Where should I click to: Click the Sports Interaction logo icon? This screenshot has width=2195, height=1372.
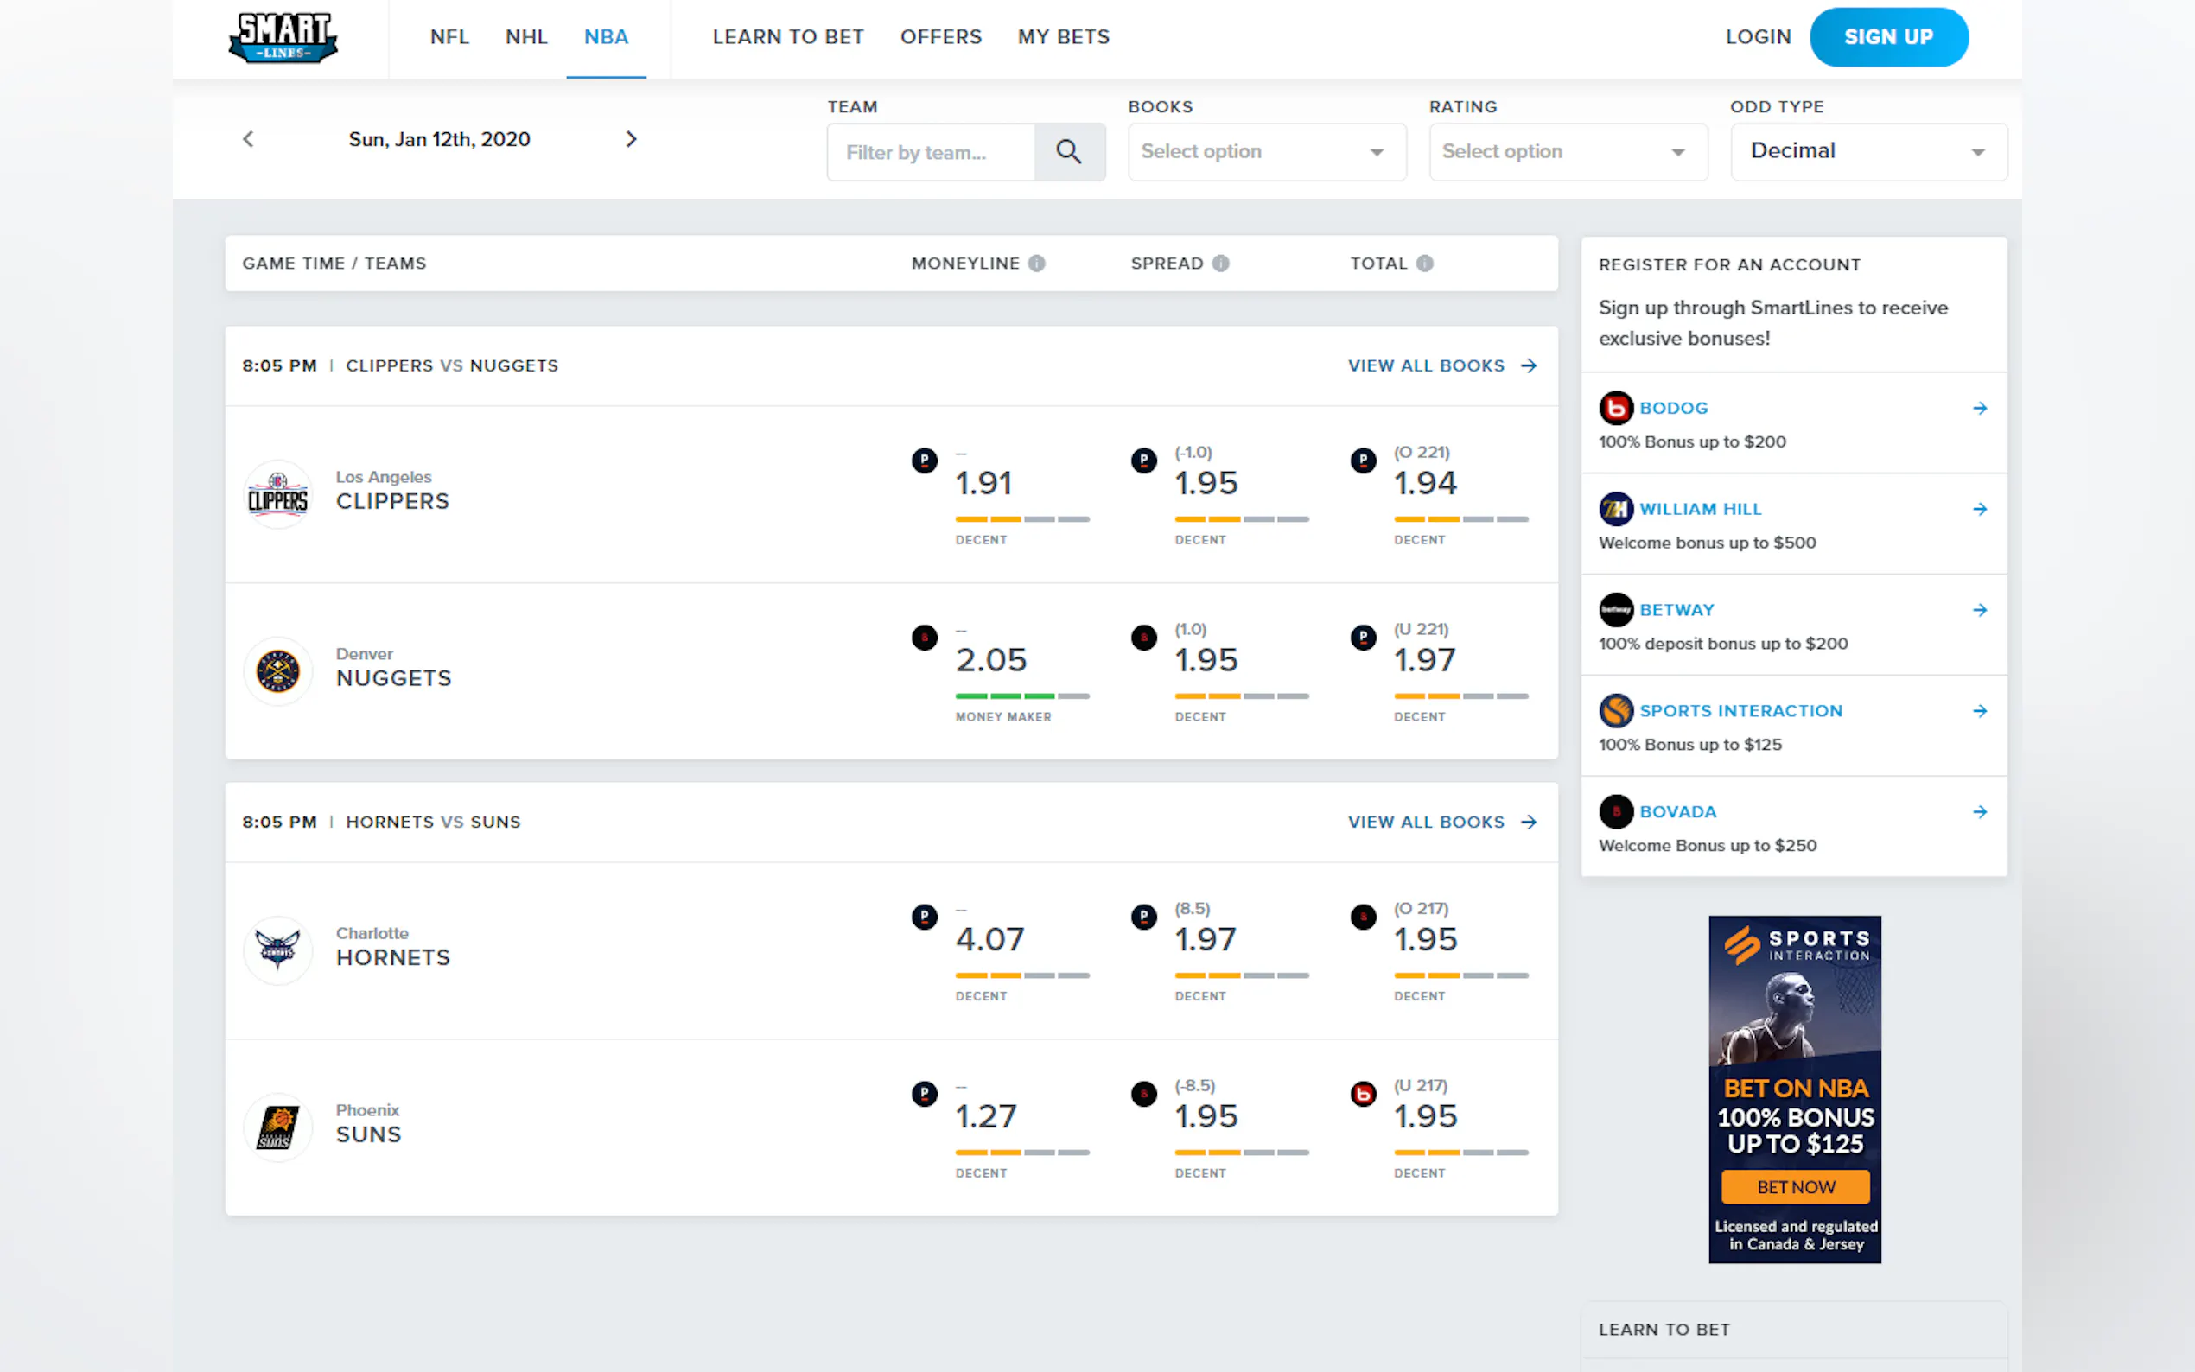point(1615,710)
